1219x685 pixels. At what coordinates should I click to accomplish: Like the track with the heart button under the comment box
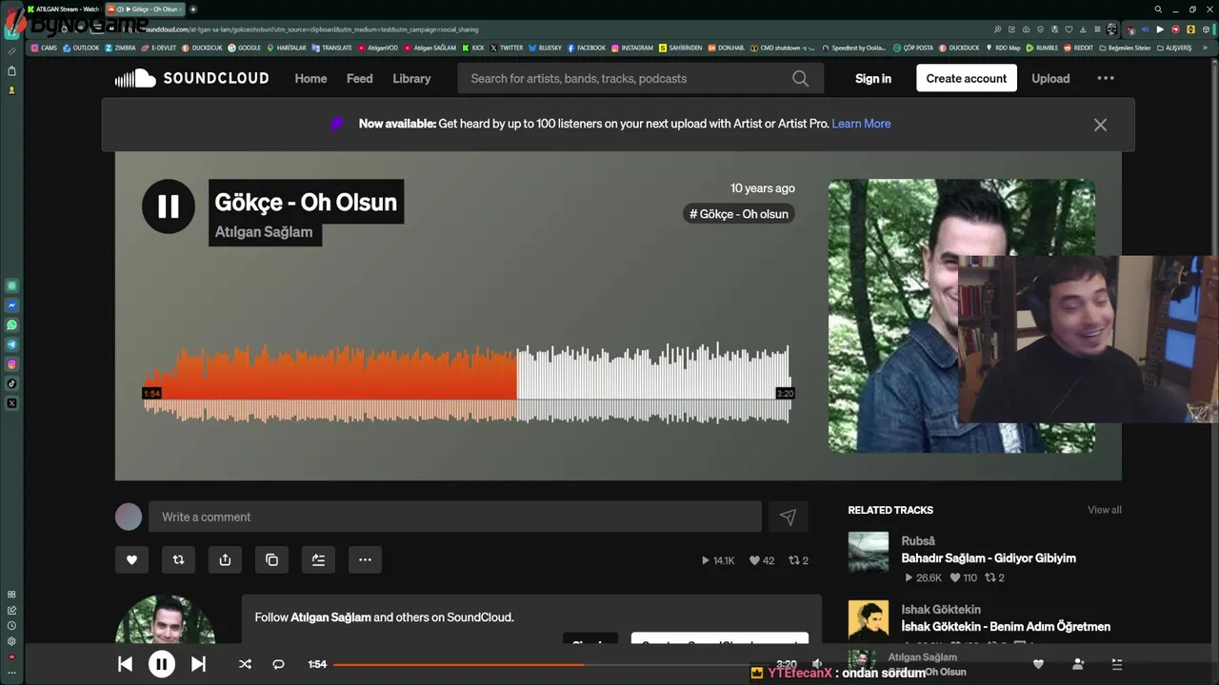[x=131, y=560]
